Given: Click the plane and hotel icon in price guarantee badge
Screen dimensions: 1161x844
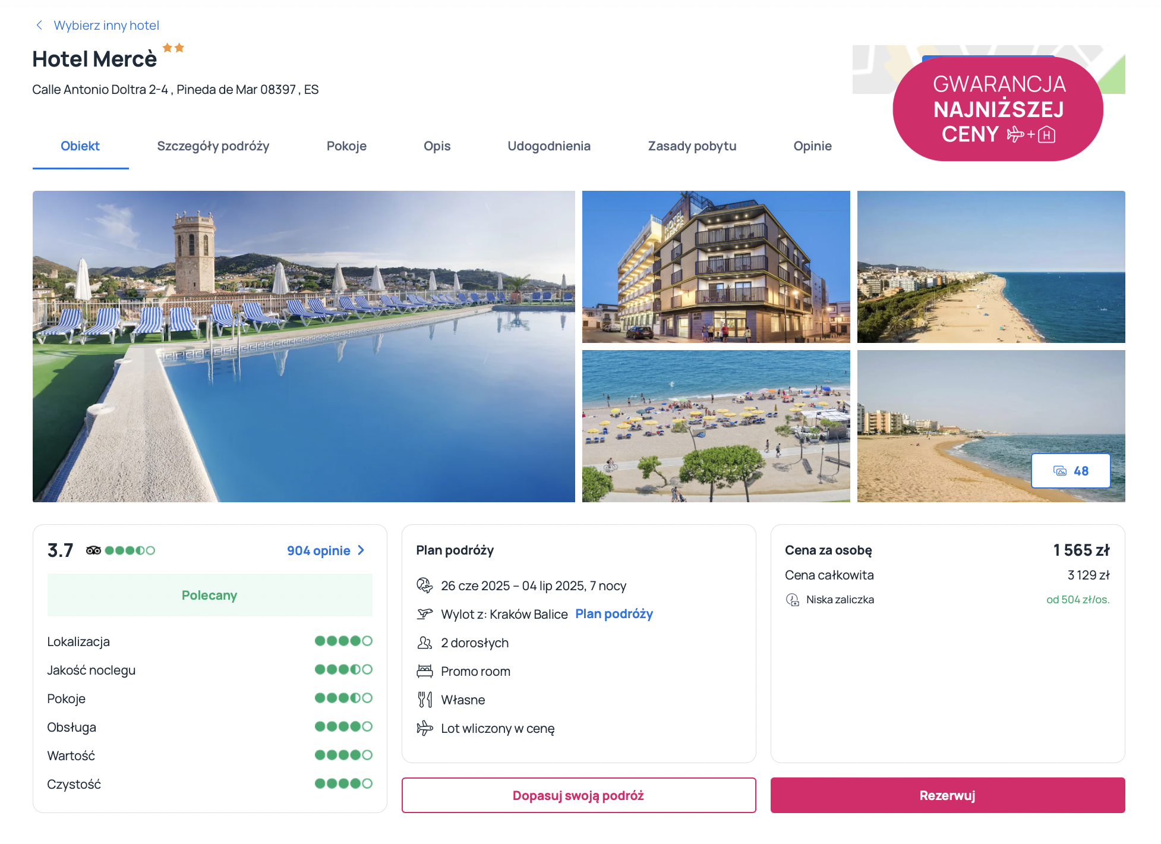Looking at the screenshot, I should pyautogui.click(x=1031, y=135).
